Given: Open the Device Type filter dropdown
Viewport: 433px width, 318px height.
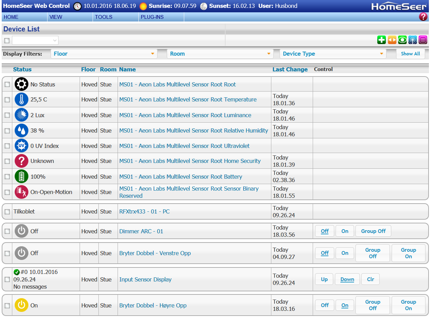Looking at the screenshot, I should tap(333, 54).
